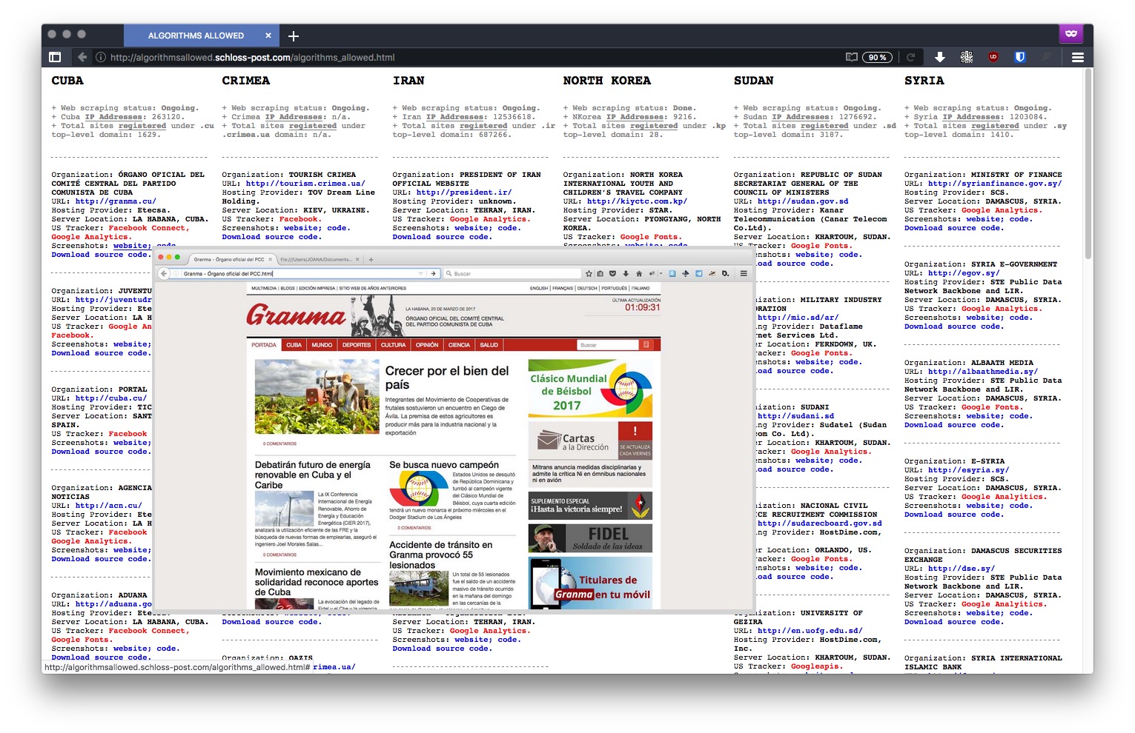Click the back arrow in Granma screenshot browser

click(x=164, y=273)
